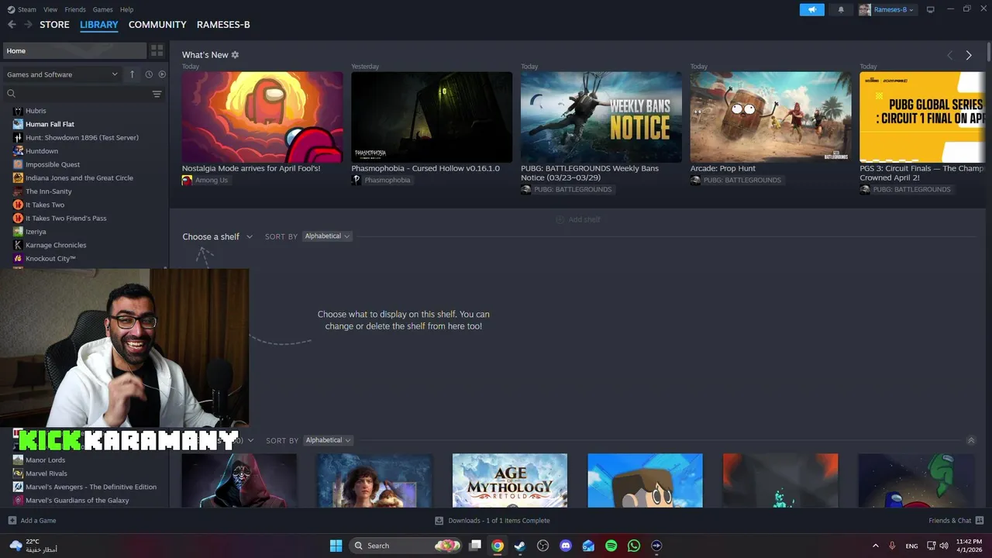Toggle sort direction arrow in sidebar
The image size is (992, 558).
point(132,74)
